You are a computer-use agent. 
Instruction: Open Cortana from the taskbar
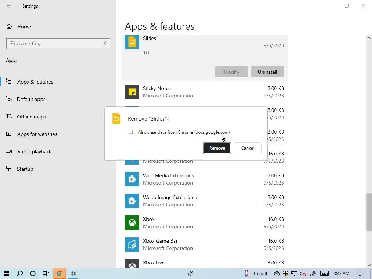click(x=33, y=274)
